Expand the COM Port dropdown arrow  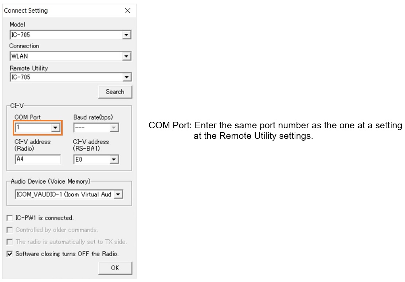coord(55,127)
